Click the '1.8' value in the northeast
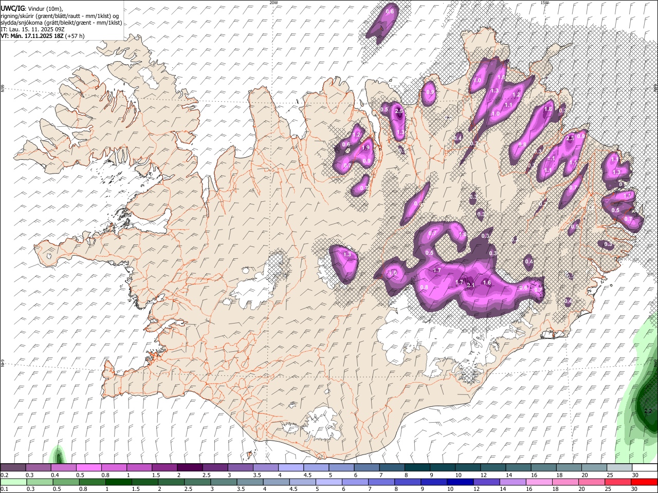This screenshot has height=493, width=658. (548, 109)
